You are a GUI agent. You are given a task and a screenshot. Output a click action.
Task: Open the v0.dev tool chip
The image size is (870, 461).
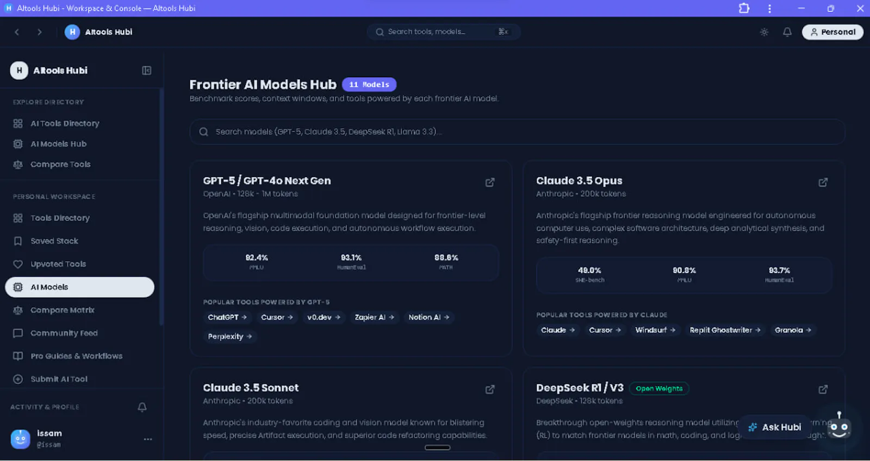[324, 317]
